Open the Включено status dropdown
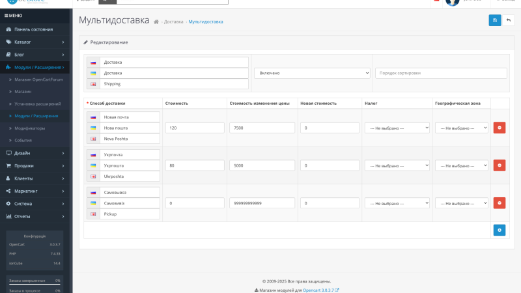The image size is (521, 293). point(312,73)
